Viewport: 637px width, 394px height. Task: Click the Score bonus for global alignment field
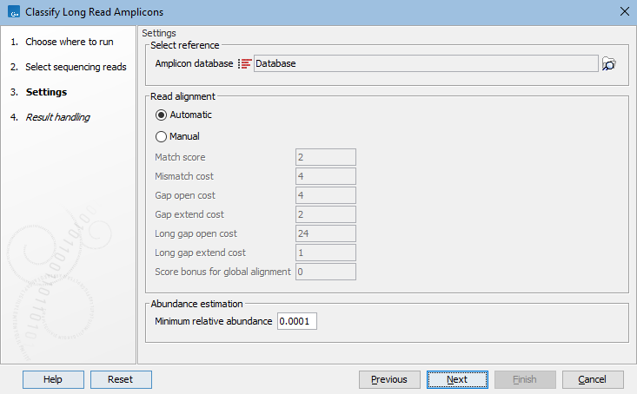click(x=325, y=272)
